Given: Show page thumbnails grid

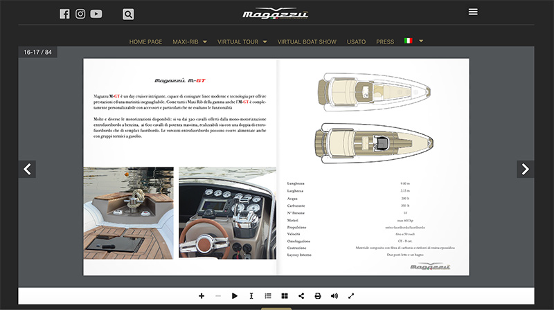Looking at the screenshot, I should click(285, 296).
